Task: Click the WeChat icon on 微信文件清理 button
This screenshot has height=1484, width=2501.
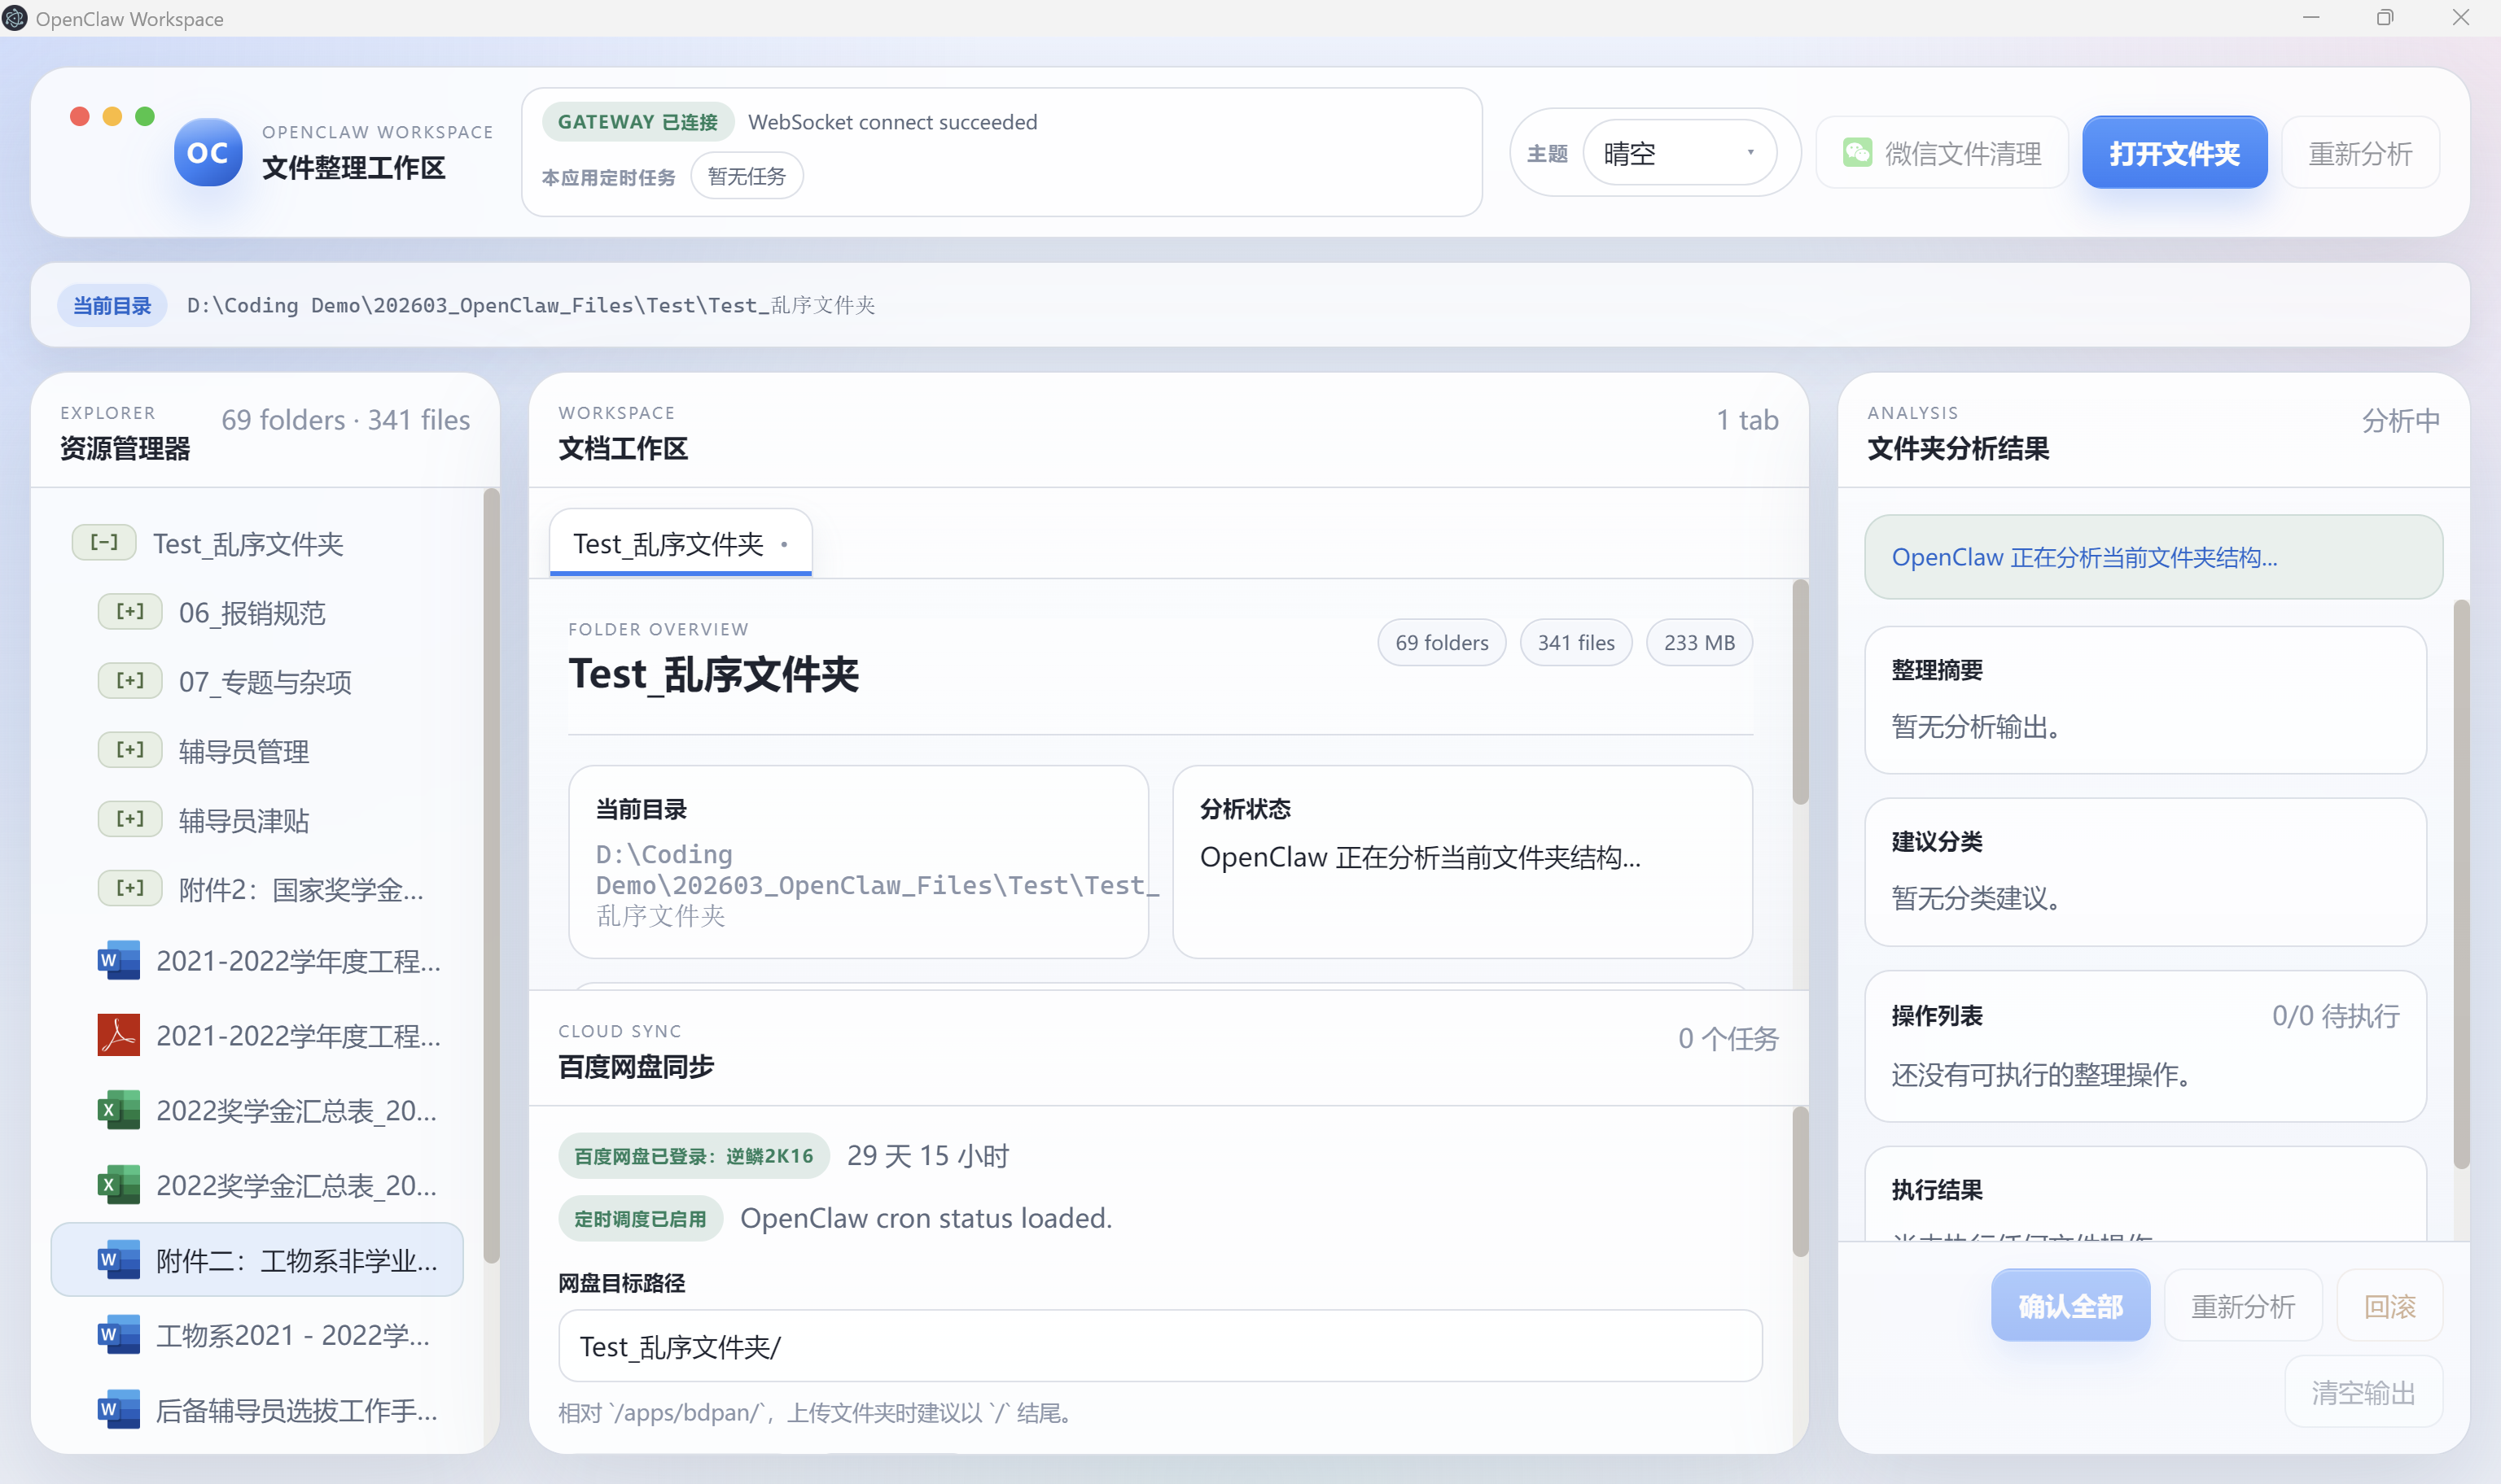Action: [x=1859, y=152]
